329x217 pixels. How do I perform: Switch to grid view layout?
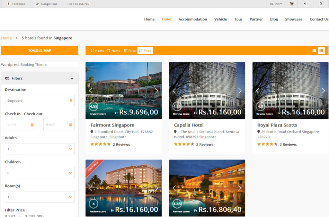pos(321,50)
